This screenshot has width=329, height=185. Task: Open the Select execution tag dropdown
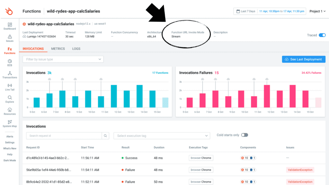162,136
